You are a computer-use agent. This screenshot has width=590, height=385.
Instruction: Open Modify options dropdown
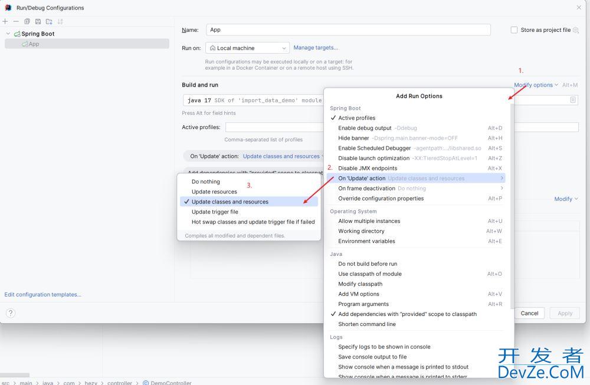[536, 85]
